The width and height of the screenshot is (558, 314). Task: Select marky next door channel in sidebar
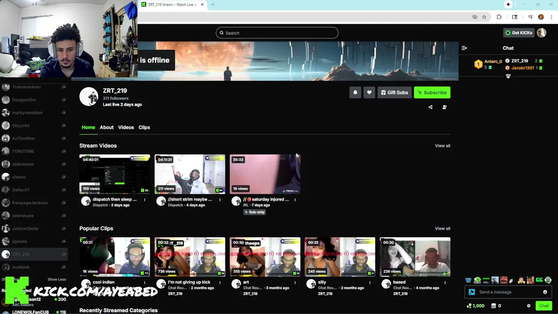coord(34,113)
